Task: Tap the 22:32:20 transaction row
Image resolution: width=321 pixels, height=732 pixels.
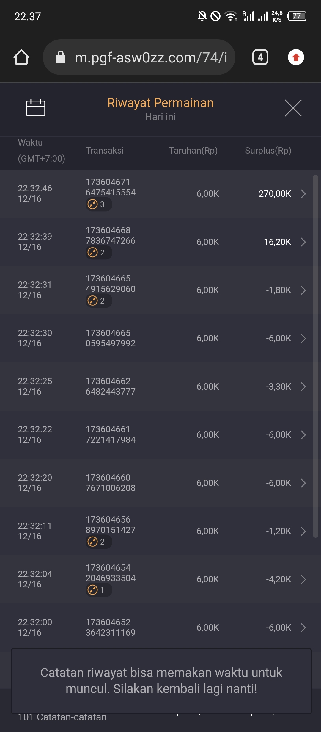Action: (x=160, y=483)
